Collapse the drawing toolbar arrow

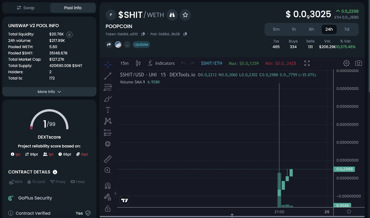[115, 194]
